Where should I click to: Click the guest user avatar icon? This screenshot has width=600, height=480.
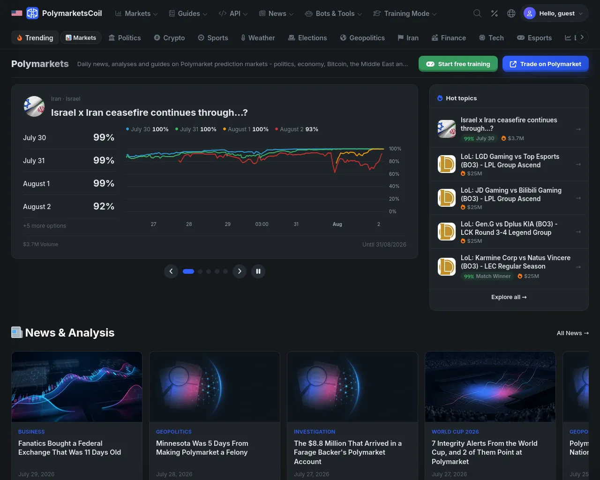(530, 13)
